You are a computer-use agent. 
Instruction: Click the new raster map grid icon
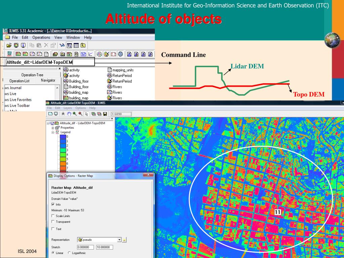[x=18, y=54]
